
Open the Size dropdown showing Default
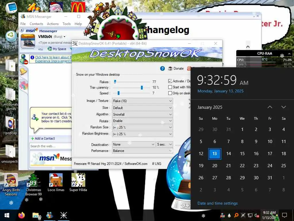pos(142,108)
